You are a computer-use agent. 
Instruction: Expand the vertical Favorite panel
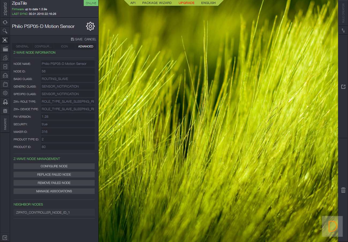point(5,124)
